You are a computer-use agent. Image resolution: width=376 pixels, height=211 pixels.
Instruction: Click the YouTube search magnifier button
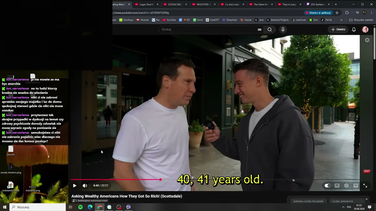point(270,29)
